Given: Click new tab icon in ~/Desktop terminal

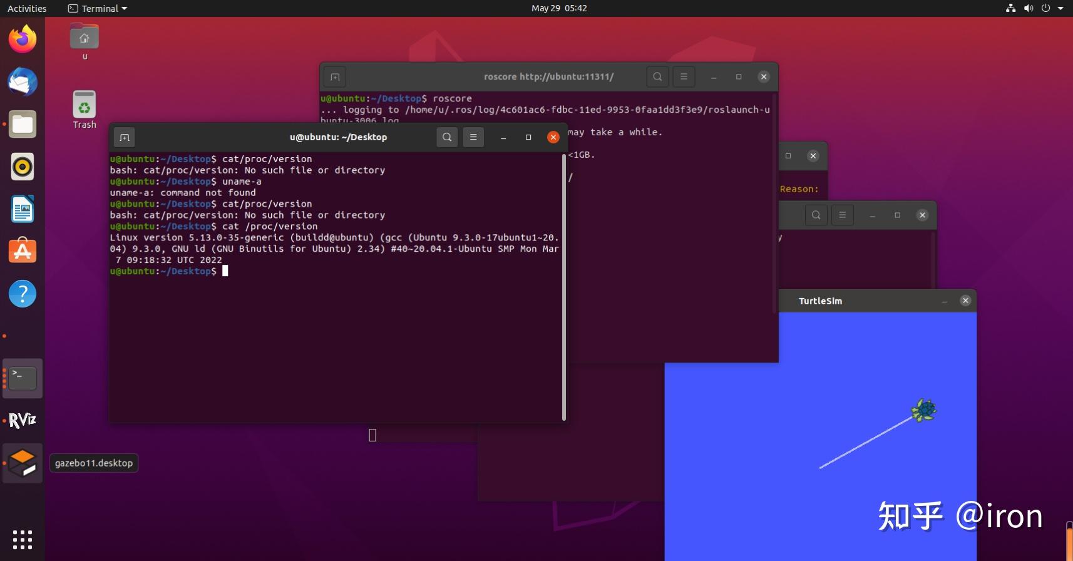Looking at the screenshot, I should (125, 137).
